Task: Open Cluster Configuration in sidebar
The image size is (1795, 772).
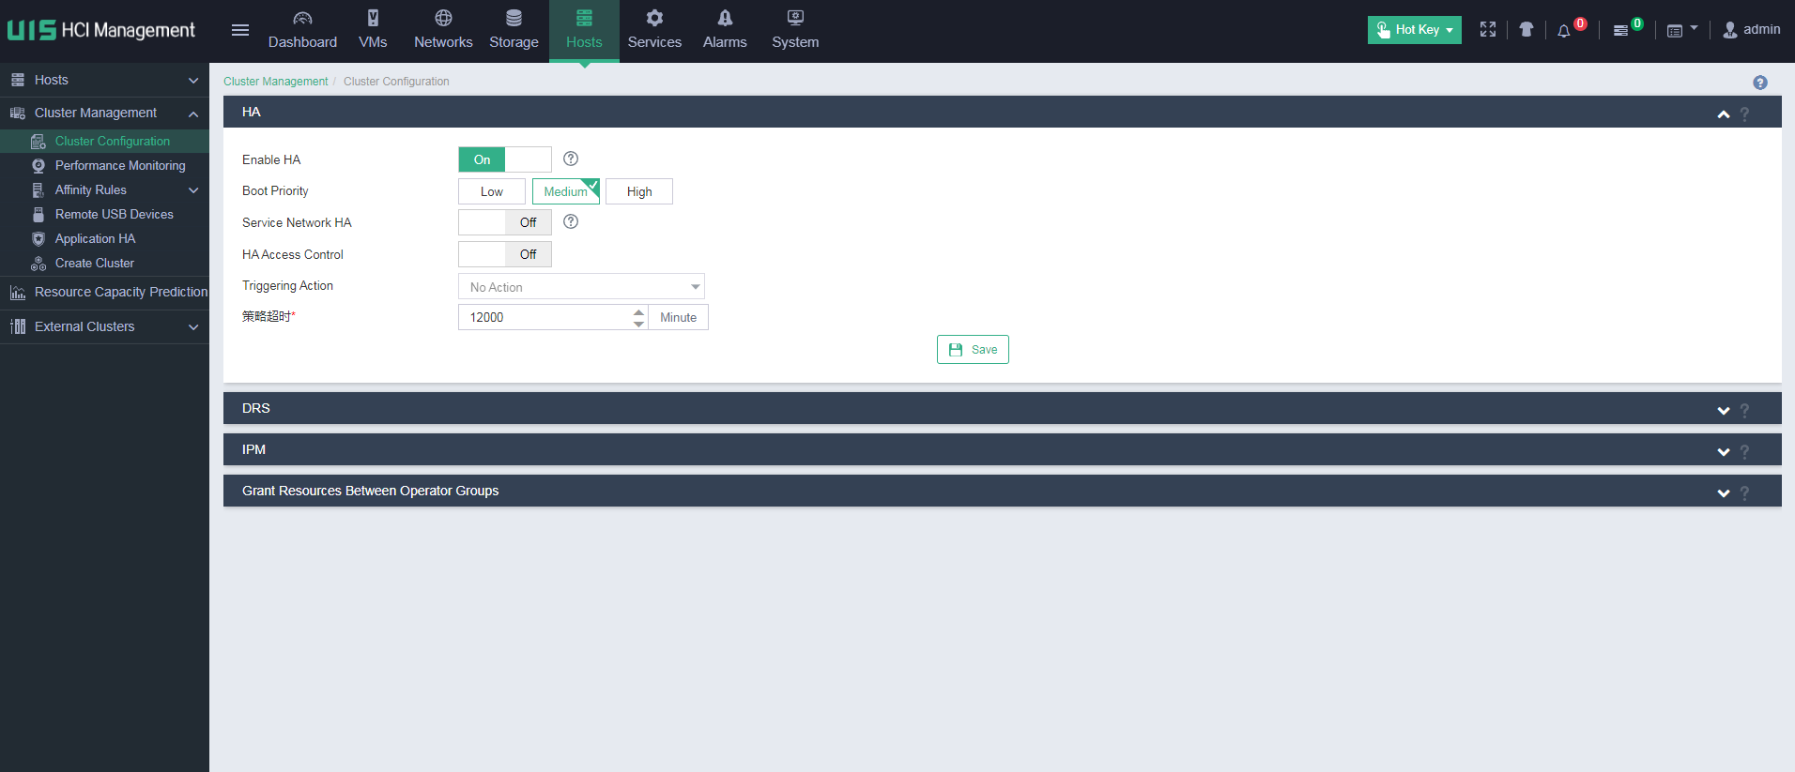Action: click(104, 141)
